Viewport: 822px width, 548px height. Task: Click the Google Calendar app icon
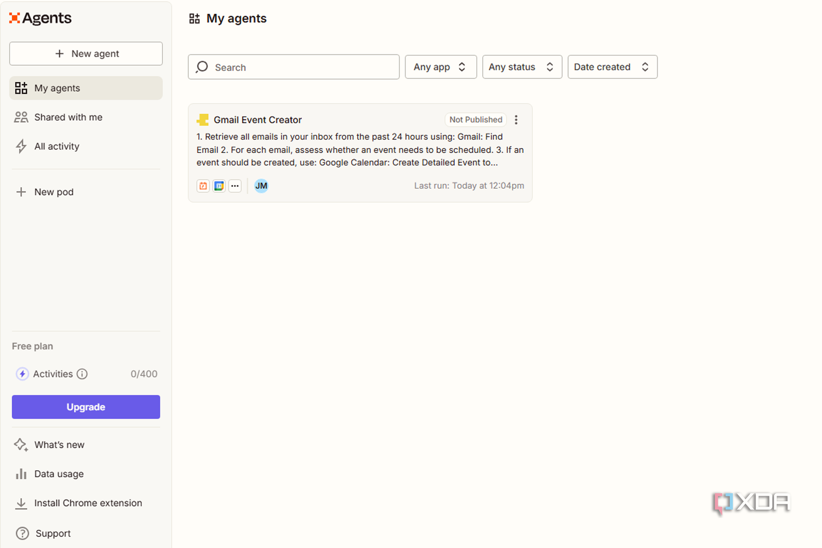click(219, 186)
